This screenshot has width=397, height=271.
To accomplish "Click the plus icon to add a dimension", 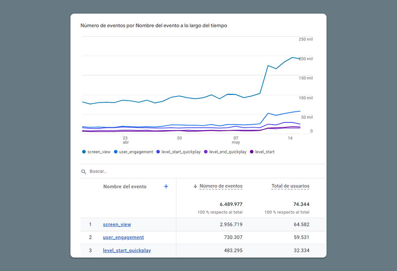I will click(166, 186).
